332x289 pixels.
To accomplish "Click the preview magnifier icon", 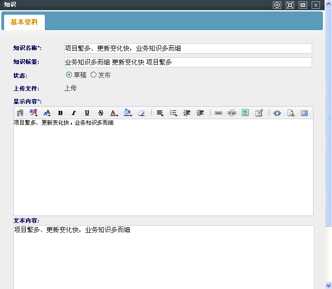I will pos(291,113).
